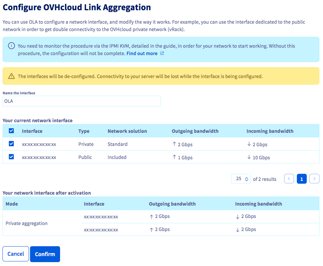The image size is (323, 266).
Task: Uncheck the Public interface row checkbox
Action: [11, 157]
